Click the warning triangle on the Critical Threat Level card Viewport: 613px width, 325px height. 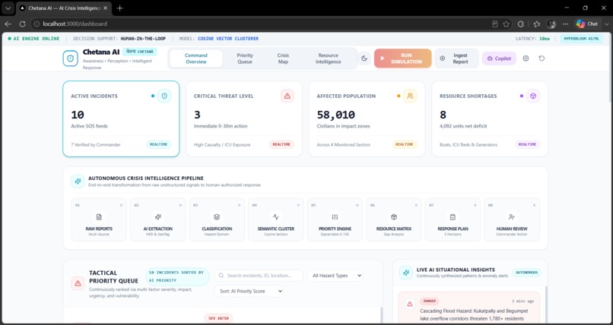coord(287,96)
